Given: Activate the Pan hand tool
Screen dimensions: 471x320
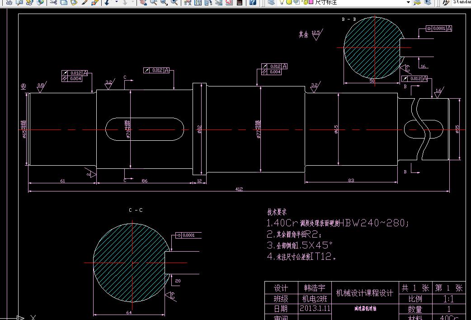Looking at the screenshot, I should (143, 2).
